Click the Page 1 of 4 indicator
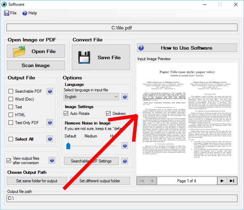The width and height of the screenshot is (244, 210). point(187,181)
